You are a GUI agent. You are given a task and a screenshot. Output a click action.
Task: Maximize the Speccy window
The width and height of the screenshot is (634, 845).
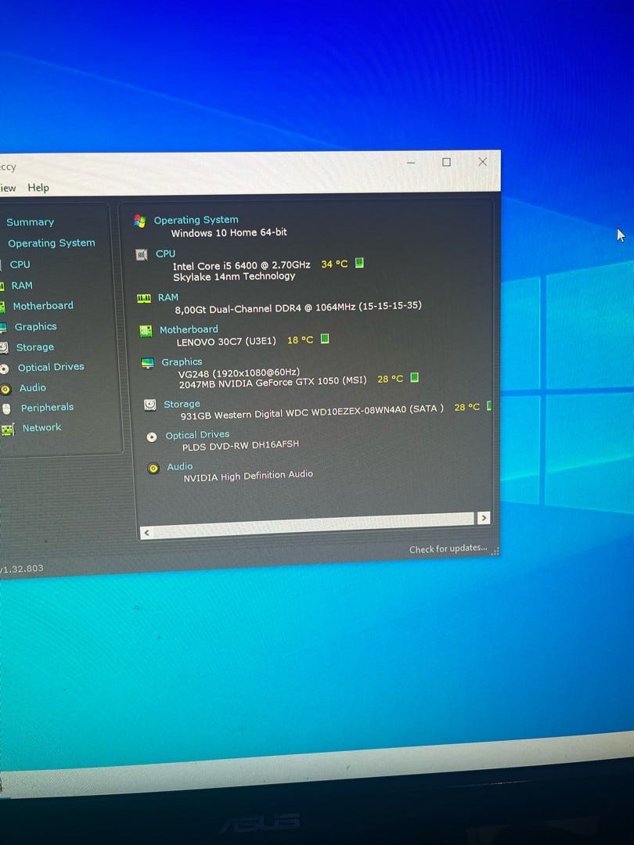tap(446, 162)
